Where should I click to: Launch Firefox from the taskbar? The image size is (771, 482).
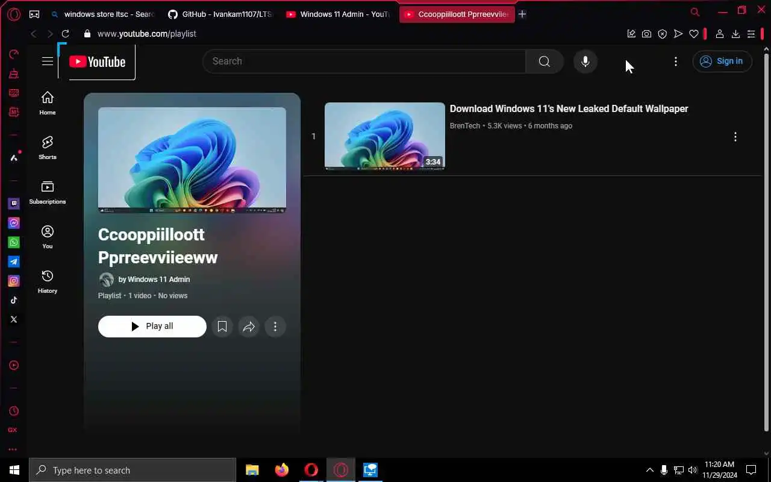tap(281, 470)
